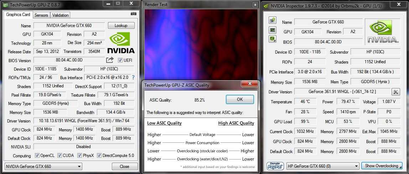Click the High ASIC Quality heading
Viewport: 409px width, 174px height.
[x=236, y=123]
